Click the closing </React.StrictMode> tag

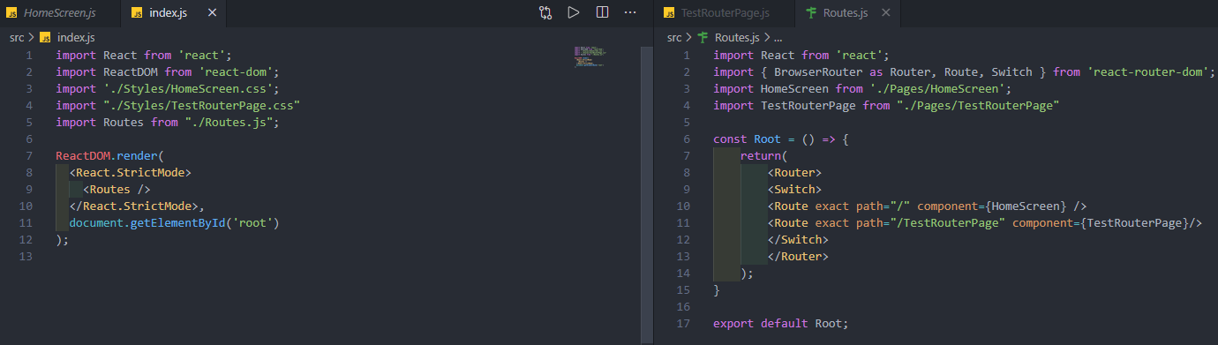[x=137, y=206]
